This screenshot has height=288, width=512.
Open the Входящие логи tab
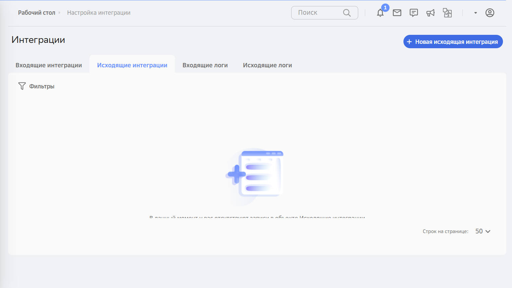[205, 65]
